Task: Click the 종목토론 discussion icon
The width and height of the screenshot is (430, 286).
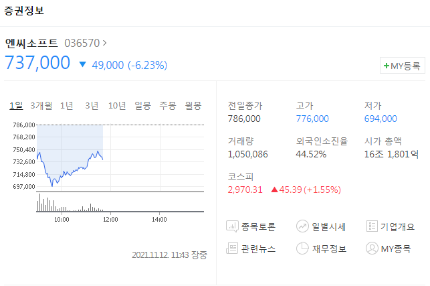Action: tap(233, 226)
